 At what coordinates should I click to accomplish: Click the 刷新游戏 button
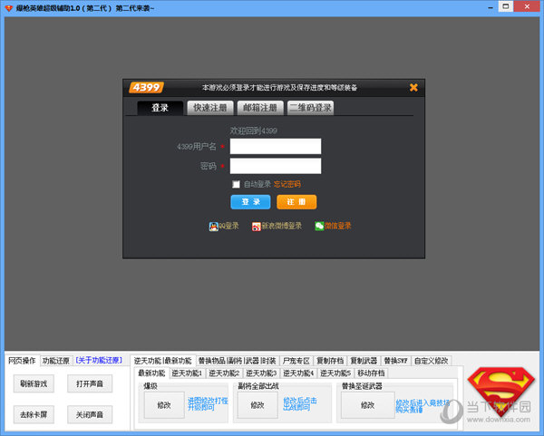(34, 383)
